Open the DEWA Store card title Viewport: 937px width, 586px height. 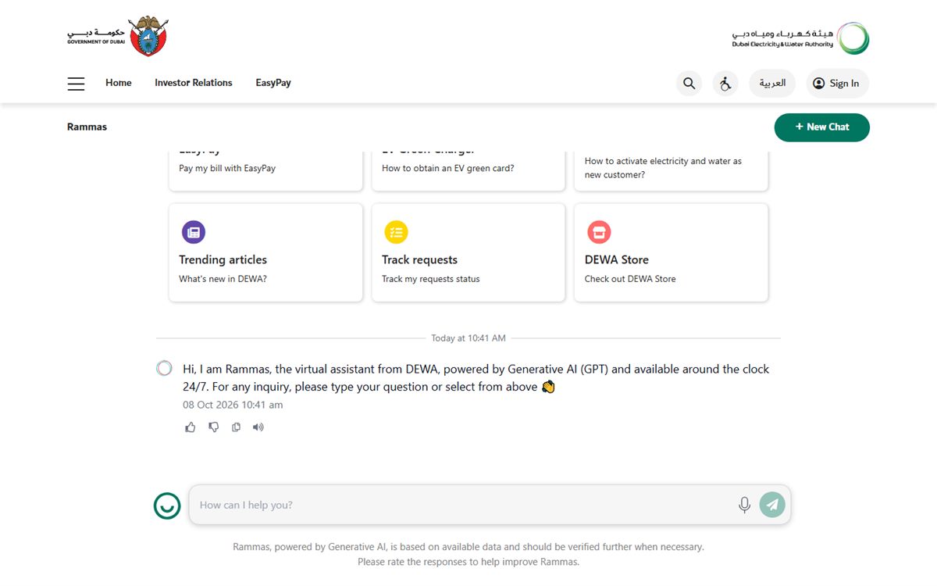point(617,259)
